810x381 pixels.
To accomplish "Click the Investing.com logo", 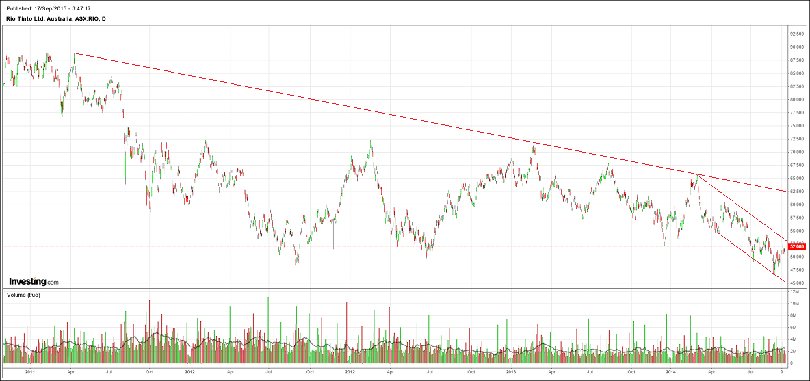I will coord(34,281).
